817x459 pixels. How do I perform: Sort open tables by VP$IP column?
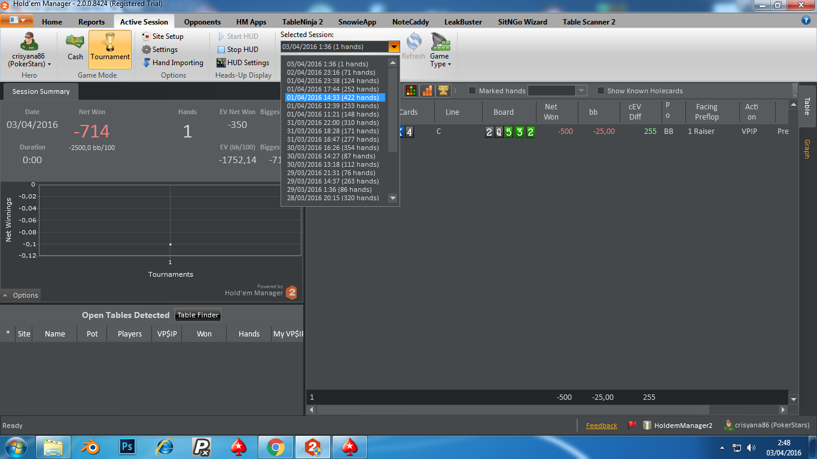[x=166, y=333]
